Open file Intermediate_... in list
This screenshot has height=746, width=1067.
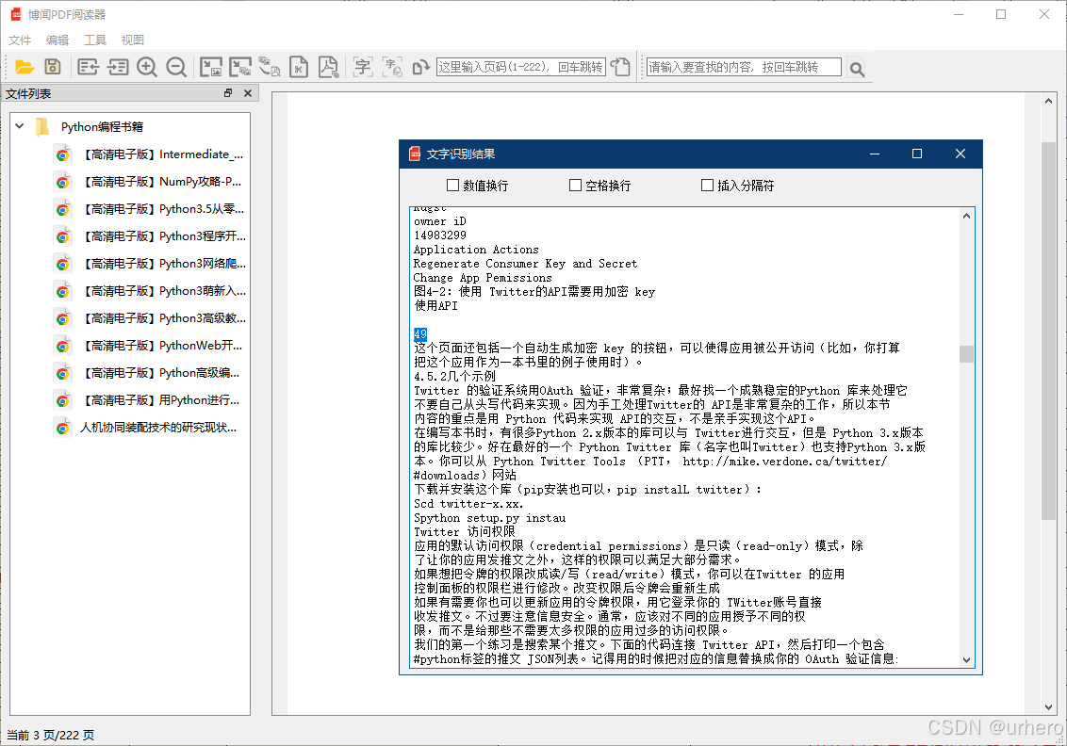coord(149,154)
